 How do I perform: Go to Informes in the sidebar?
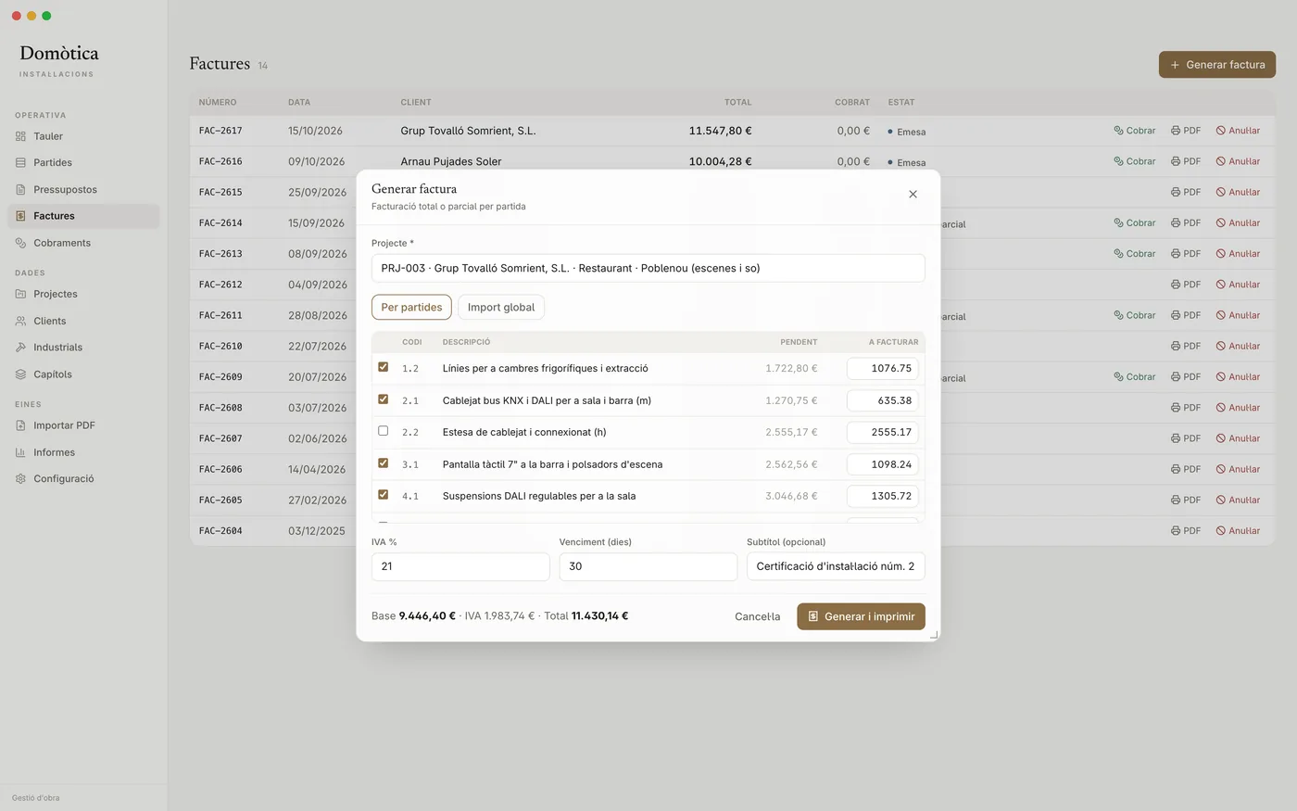[x=83, y=452]
